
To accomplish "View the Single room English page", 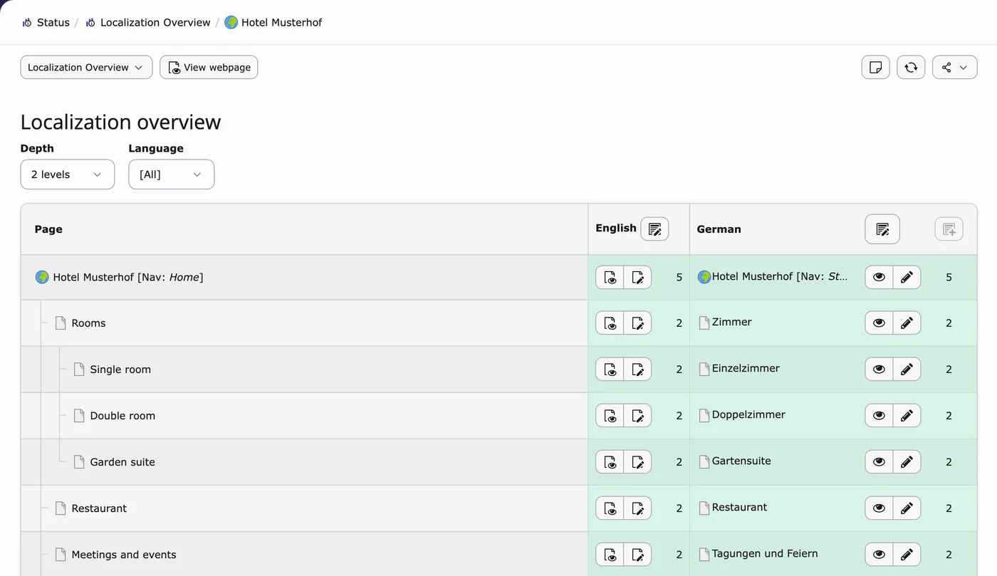I will (x=610, y=370).
